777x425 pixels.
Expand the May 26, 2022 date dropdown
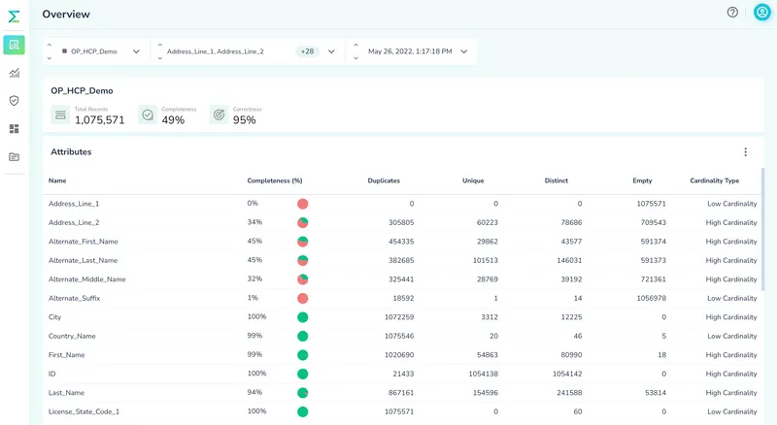point(464,51)
